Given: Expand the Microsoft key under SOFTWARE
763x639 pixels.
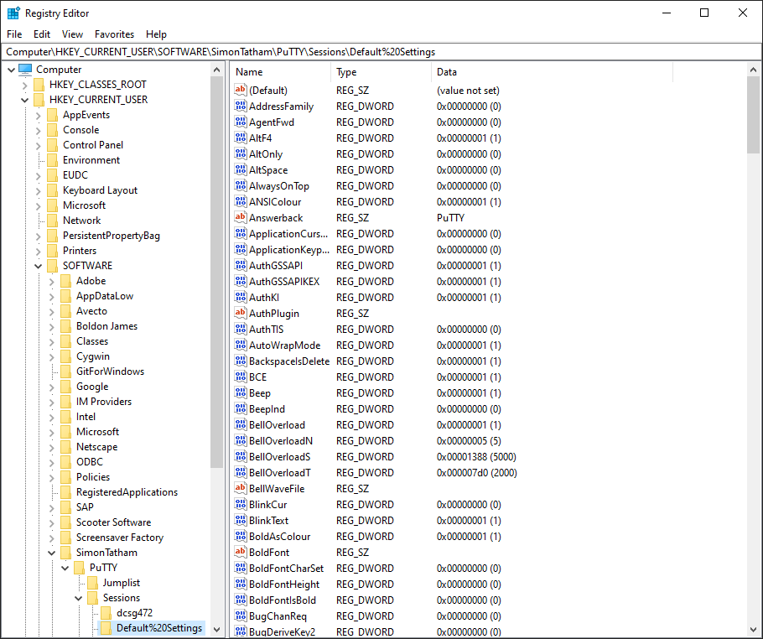Looking at the screenshot, I should [x=51, y=432].
